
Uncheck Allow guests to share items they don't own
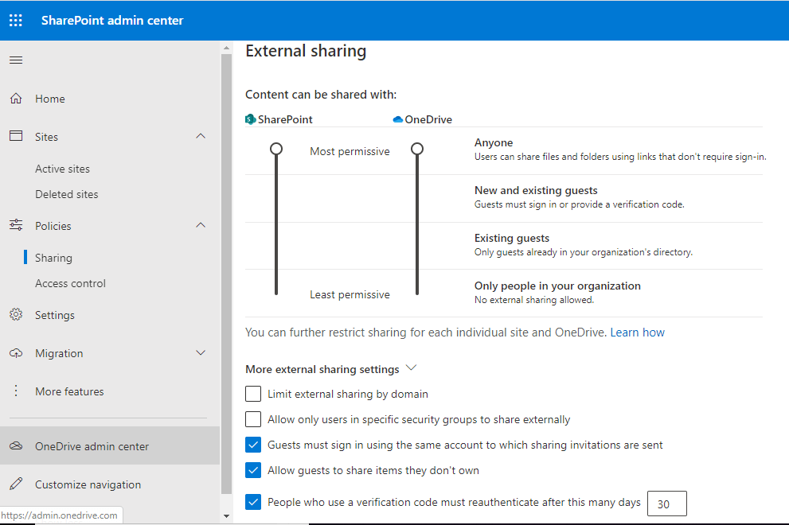tap(253, 470)
